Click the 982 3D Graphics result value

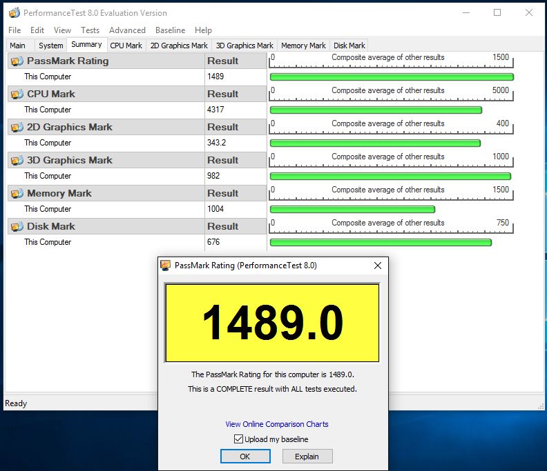(213, 176)
